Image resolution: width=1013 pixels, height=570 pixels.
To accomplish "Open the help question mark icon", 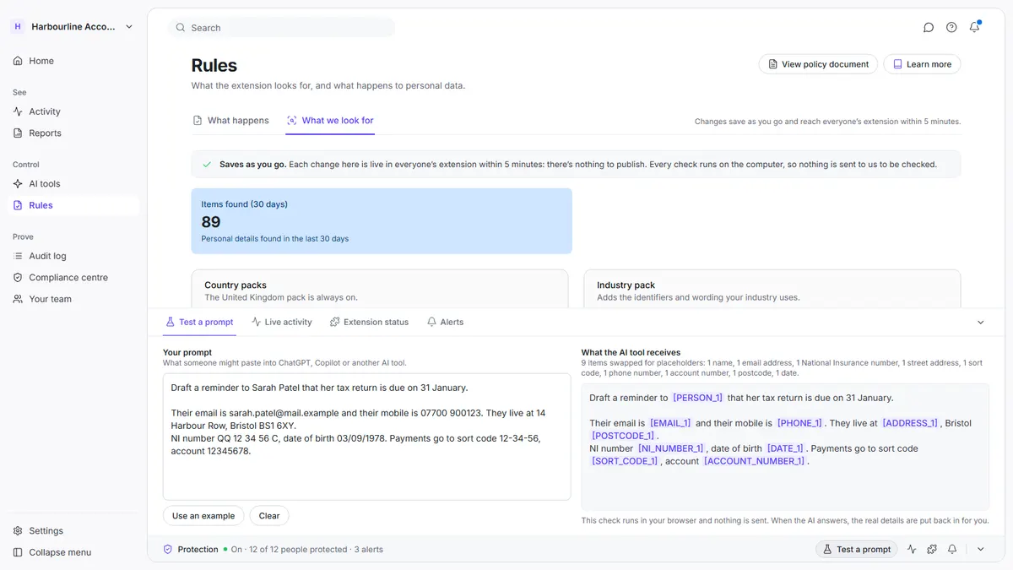I will [x=951, y=27].
